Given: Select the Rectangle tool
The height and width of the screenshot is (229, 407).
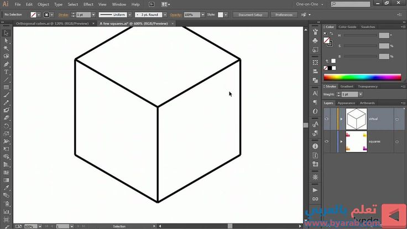Looking at the screenshot, I should click(x=6, y=87).
